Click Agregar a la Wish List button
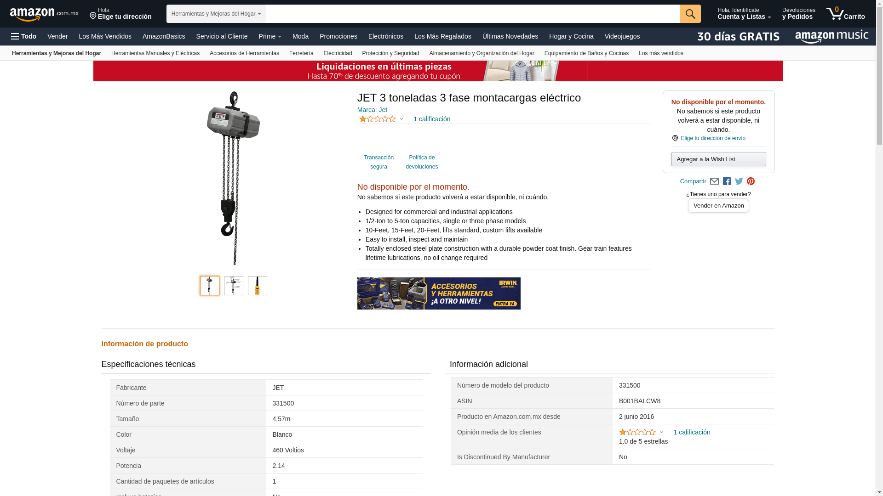The height and width of the screenshot is (496, 883). 718,159
